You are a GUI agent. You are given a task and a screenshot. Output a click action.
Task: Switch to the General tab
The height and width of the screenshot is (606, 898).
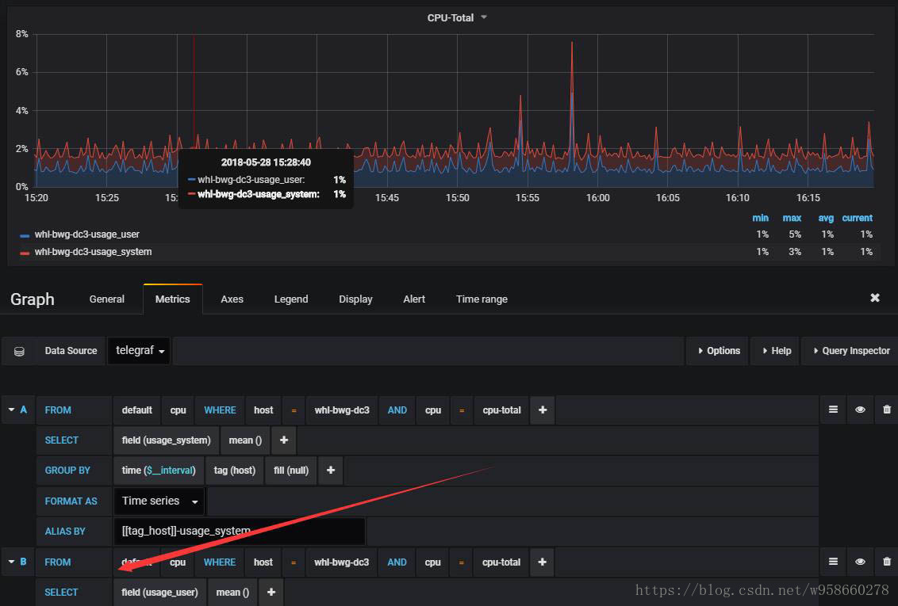106,299
